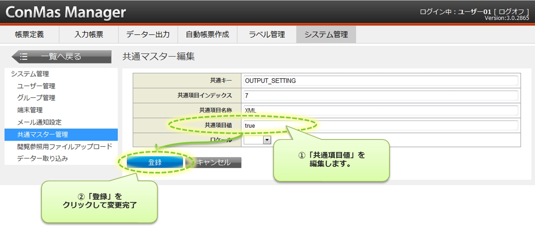
Task: Select 共通マスター管理 sidebar item
Action: point(43,135)
